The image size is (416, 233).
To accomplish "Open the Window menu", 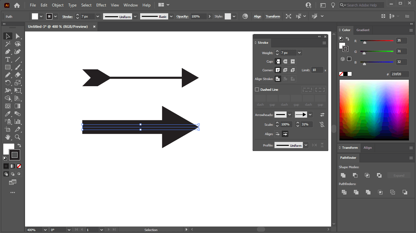I will (x=131, y=5).
